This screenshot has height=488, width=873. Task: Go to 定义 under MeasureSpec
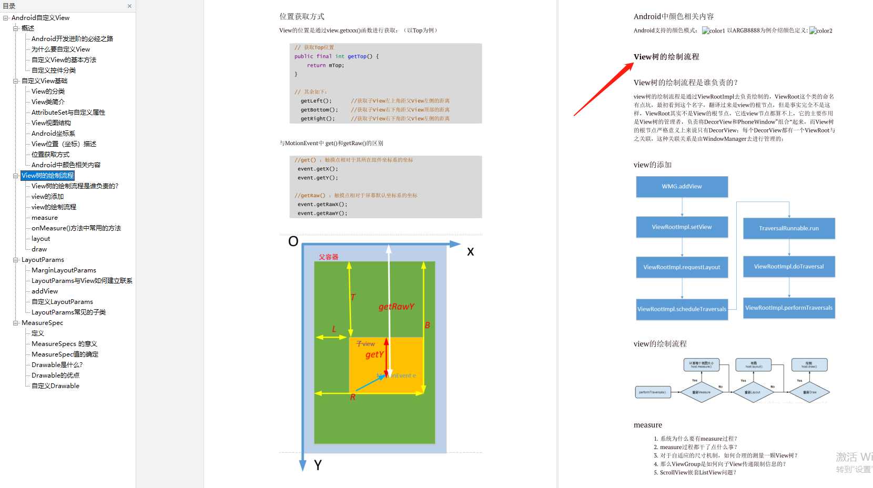click(38, 333)
